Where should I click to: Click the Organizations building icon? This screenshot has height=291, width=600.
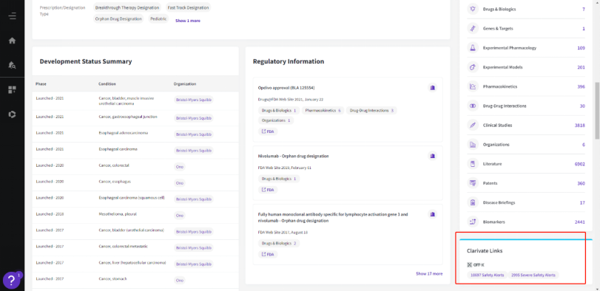coord(473,145)
